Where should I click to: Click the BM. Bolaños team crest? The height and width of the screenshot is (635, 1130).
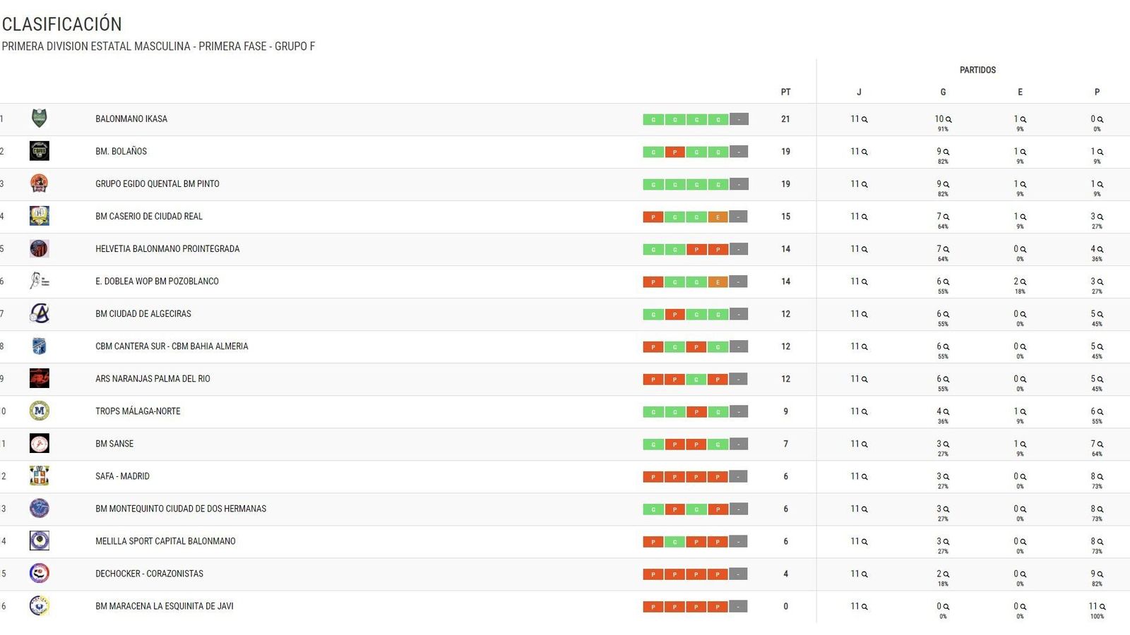40,151
